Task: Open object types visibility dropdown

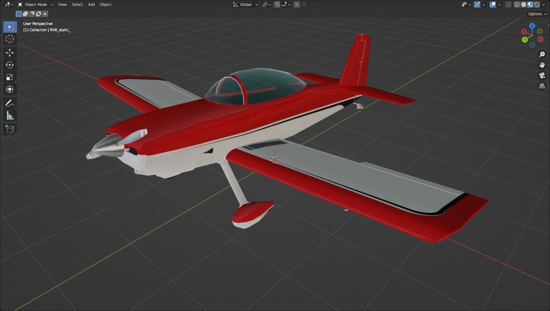Action: [x=466, y=5]
